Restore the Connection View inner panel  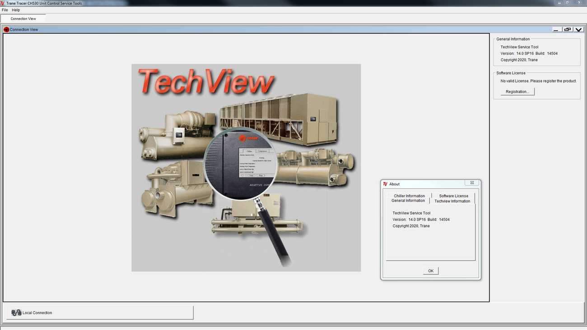point(568,29)
